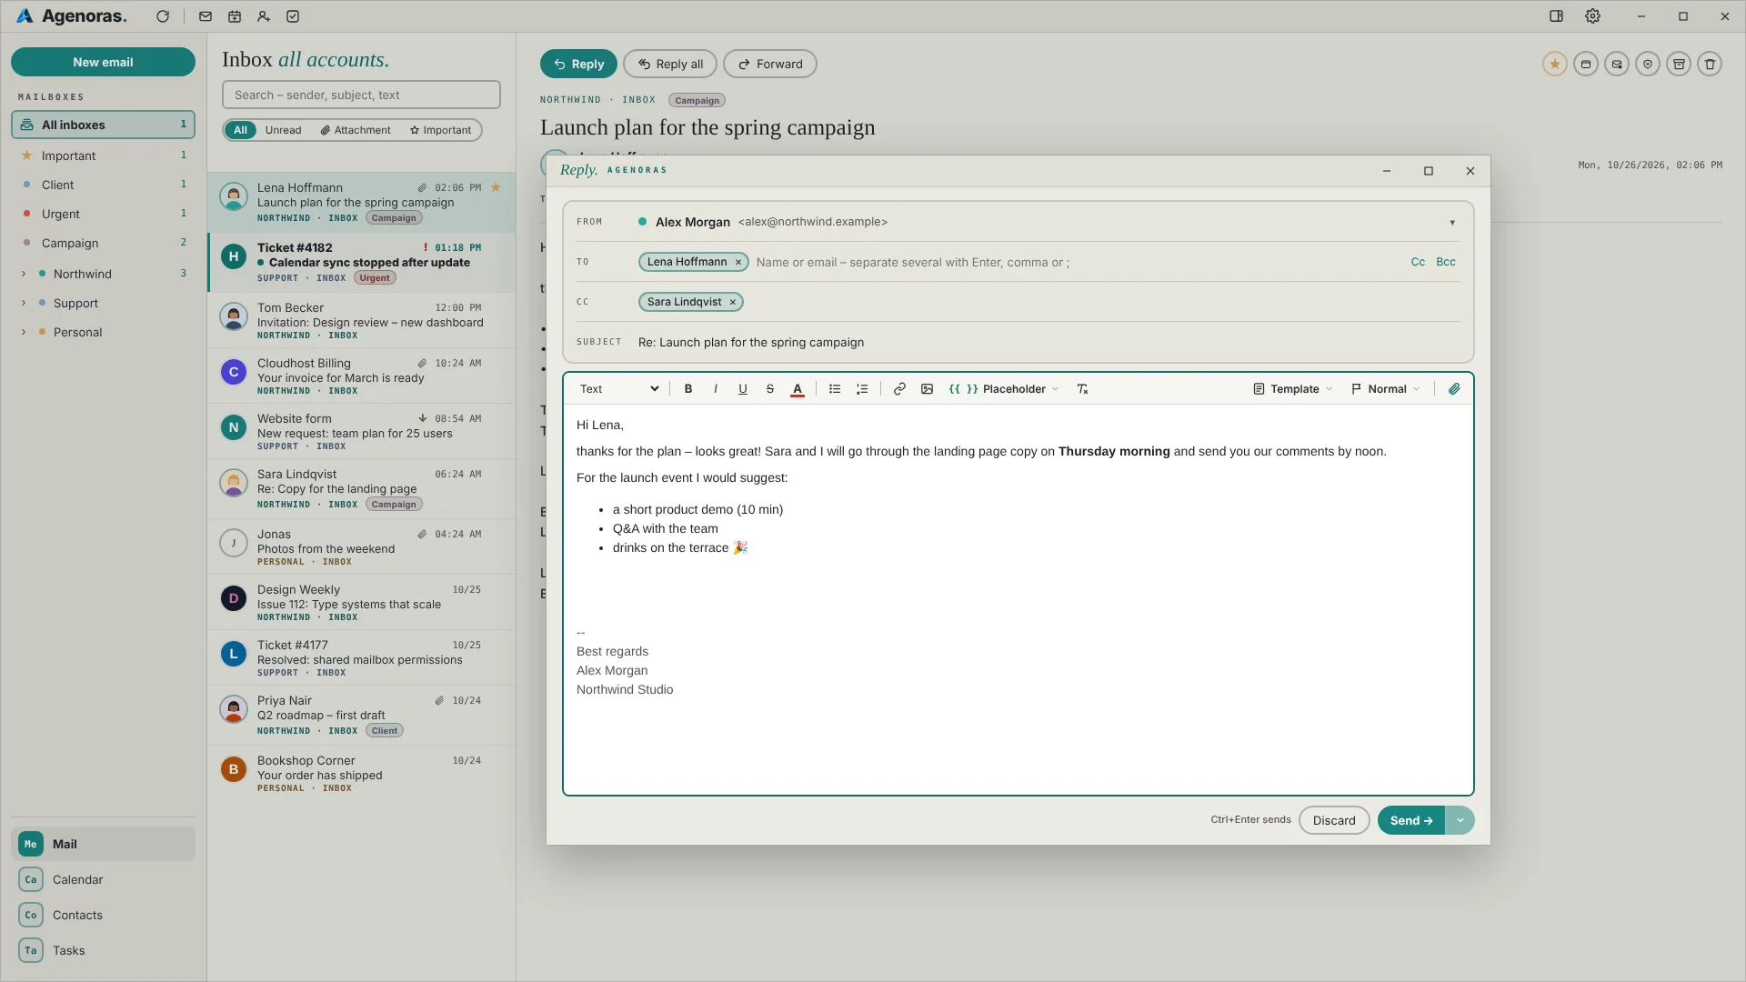
Task: Toggle italic formatting in reply editor
Action: pyautogui.click(x=716, y=389)
